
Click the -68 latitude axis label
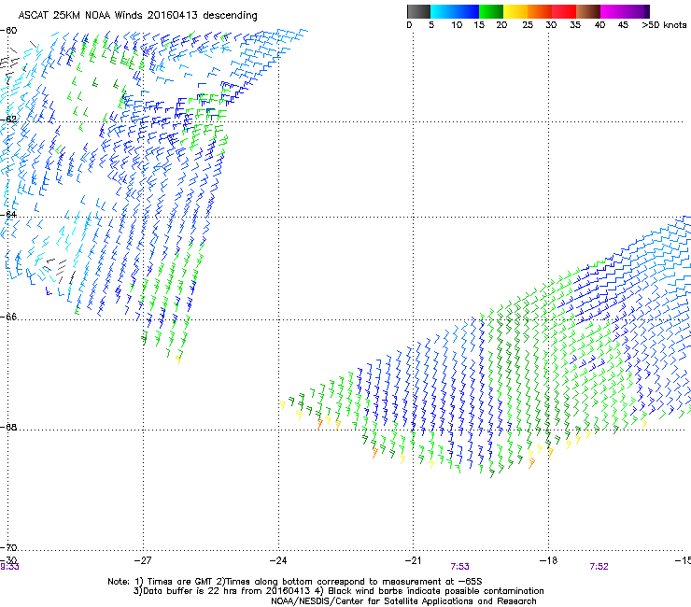(8, 427)
